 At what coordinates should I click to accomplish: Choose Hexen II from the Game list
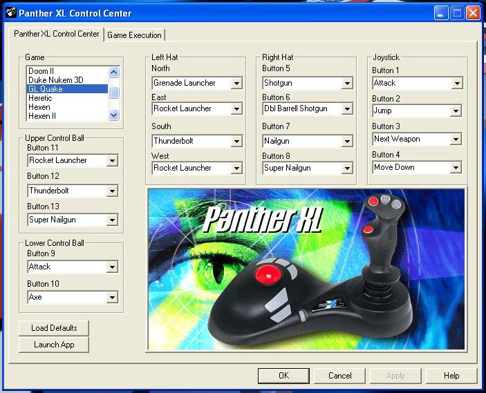coord(67,116)
